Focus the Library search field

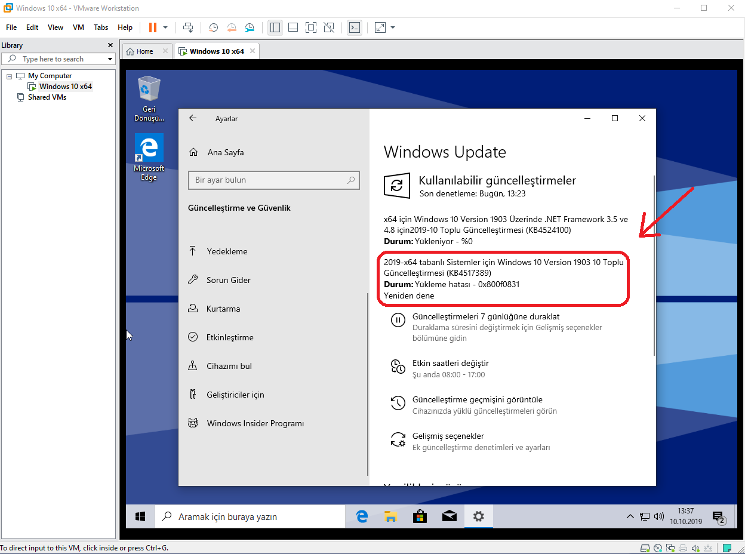58,59
